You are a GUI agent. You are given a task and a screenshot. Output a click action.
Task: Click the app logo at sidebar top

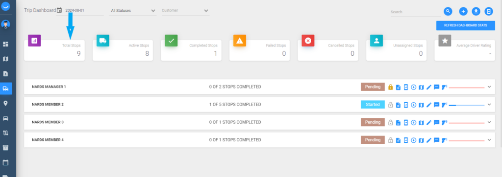click(5, 6)
